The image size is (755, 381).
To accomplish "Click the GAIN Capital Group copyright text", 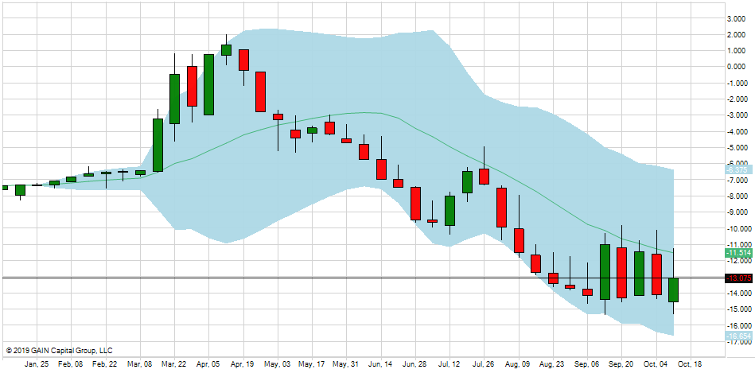I will [60, 350].
